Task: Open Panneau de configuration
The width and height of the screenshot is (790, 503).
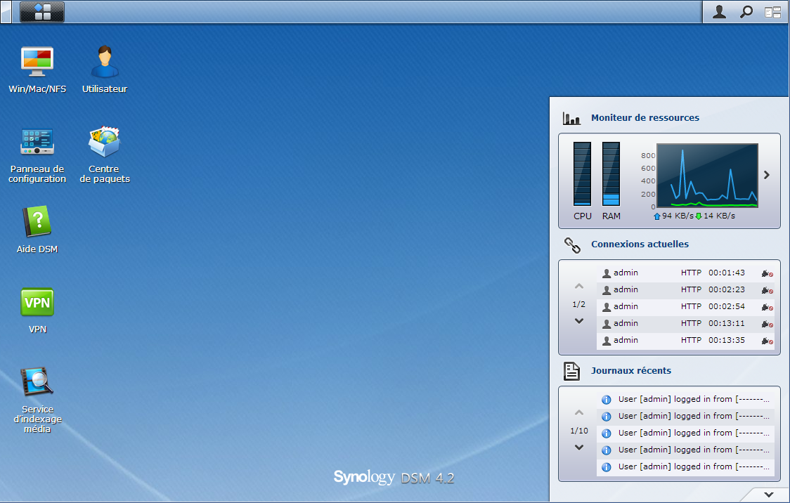Action: (37, 143)
